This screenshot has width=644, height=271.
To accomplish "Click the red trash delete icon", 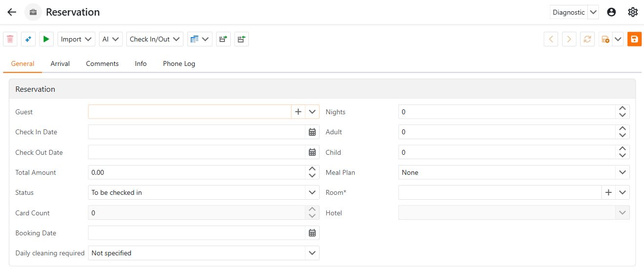I will click(x=10, y=39).
